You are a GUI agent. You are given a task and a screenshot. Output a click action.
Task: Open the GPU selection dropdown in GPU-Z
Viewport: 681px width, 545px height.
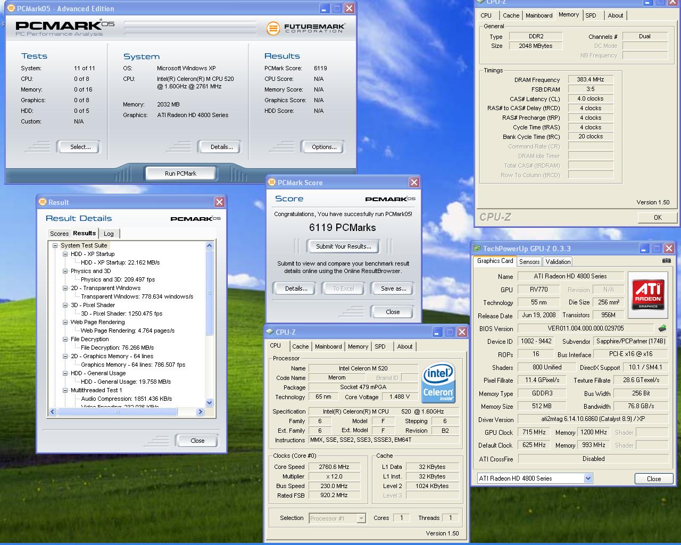coord(588,478)
